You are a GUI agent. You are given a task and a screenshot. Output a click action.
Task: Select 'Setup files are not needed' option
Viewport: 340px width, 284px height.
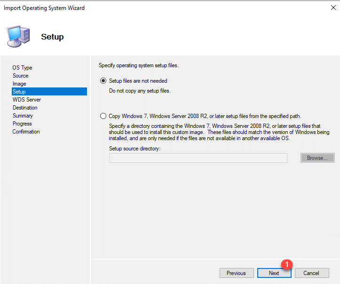(103, 81)
